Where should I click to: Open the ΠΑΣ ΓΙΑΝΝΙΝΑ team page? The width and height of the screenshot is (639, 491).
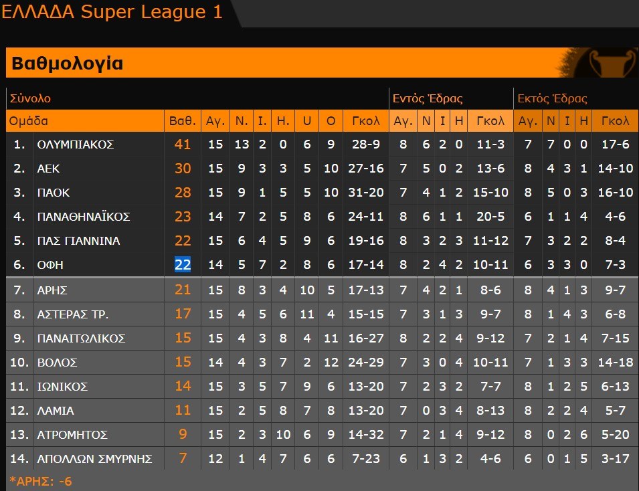(78, 241)
